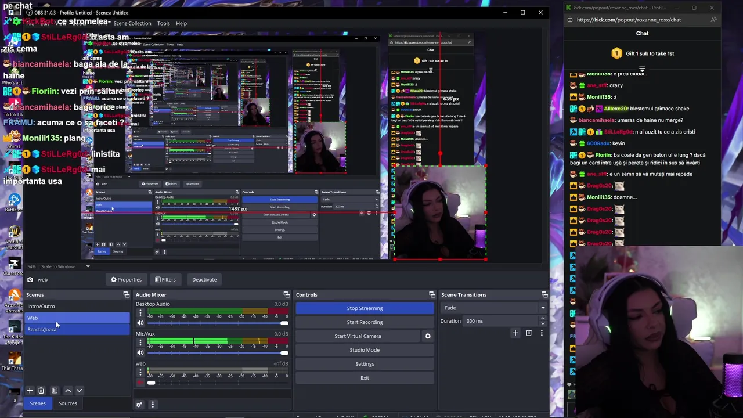The height and width of the screenshot is (418, 743).
Task: Stop Streaming
Action: 365,308
